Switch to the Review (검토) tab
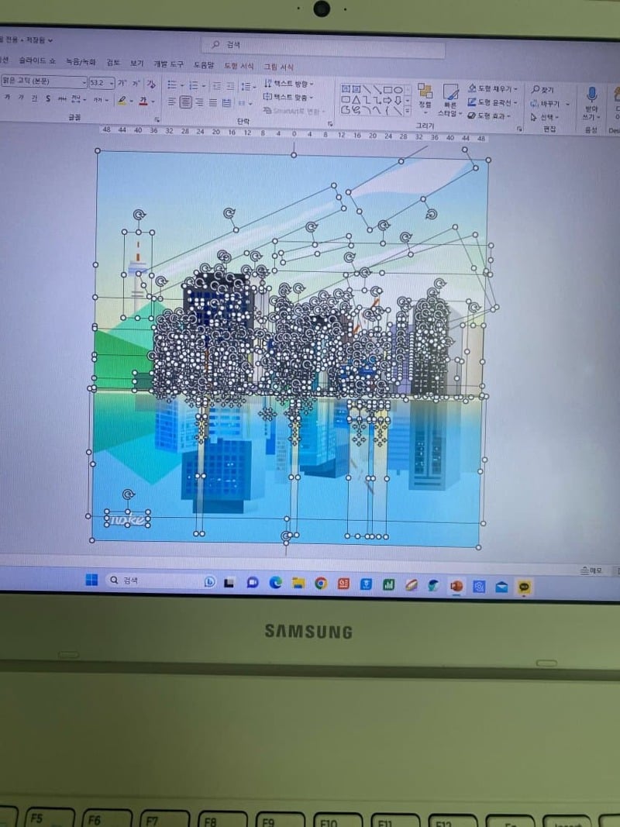The height and width of the screenshot is (827, 620). pyautogui.click(x=113, y=63)
